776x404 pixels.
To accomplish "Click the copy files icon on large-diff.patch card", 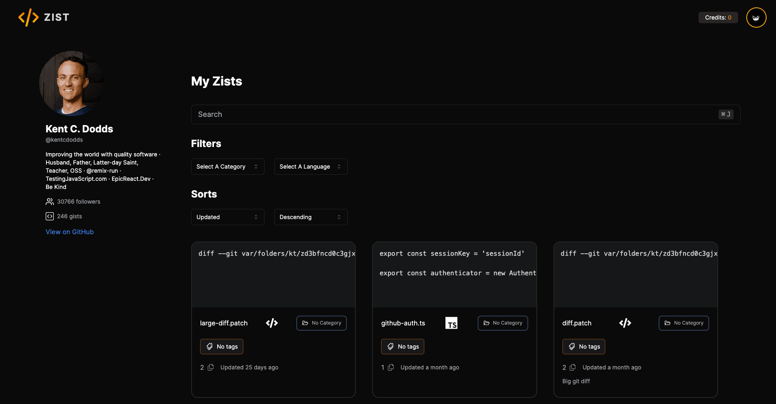I will [211, 367].
